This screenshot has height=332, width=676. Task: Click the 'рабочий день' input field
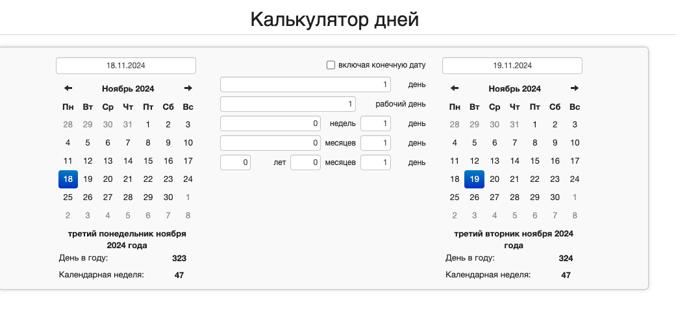(x=288, y=104)
